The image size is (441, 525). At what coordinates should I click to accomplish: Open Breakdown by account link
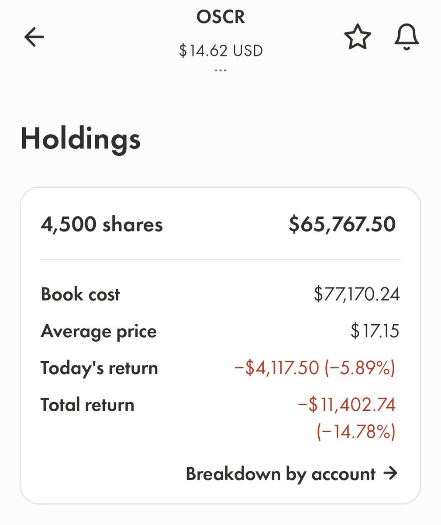click(292, 474)
